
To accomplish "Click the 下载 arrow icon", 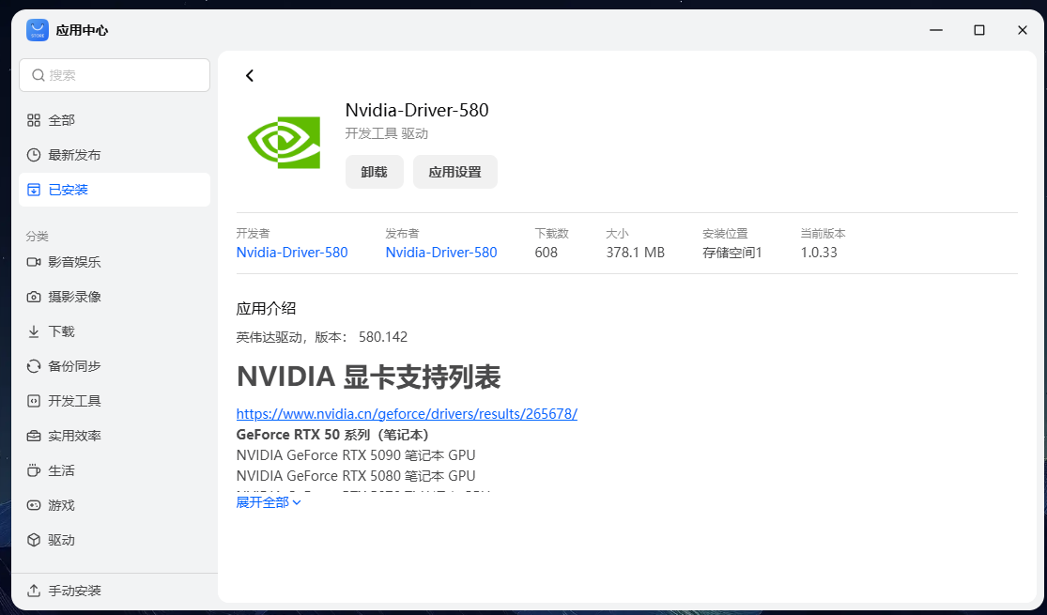I will tap(34, 331).
